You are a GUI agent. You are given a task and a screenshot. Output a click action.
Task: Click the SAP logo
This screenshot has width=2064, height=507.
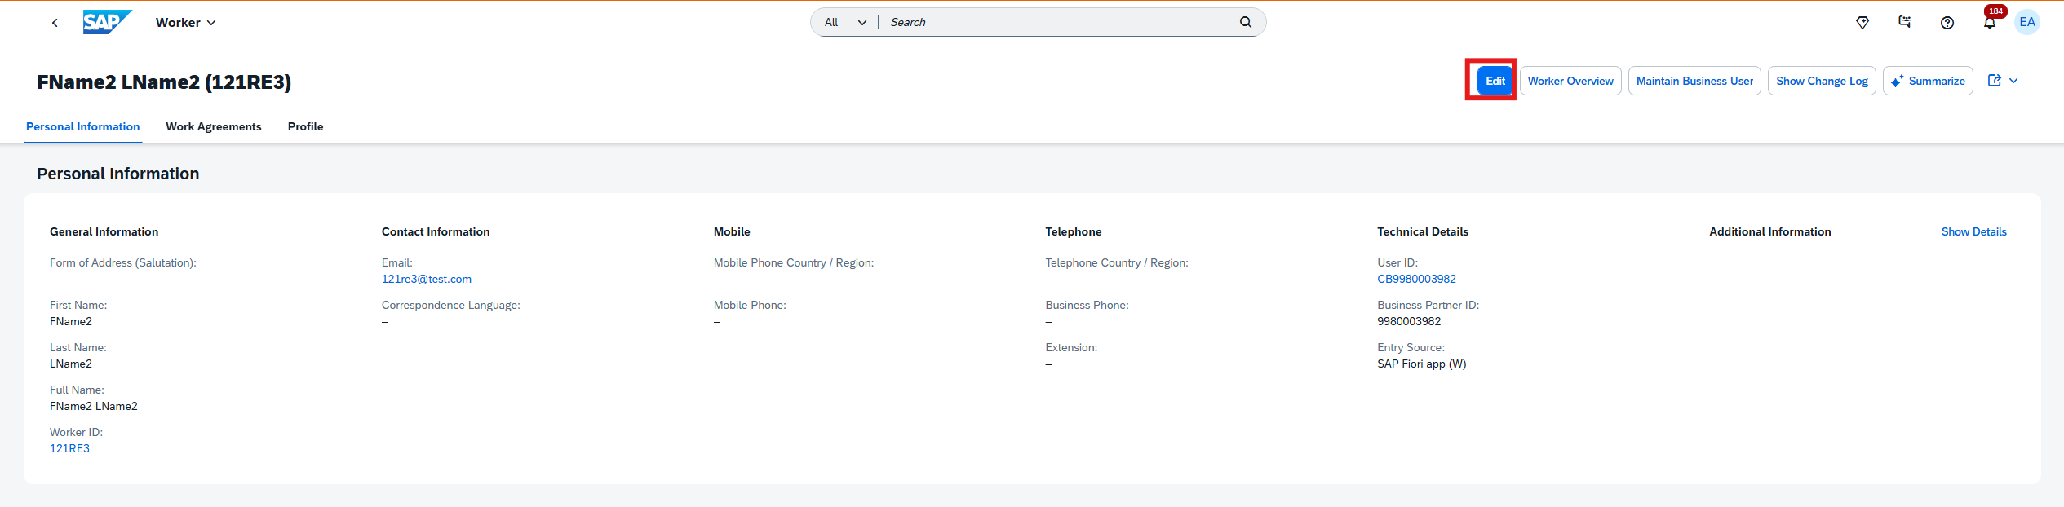pyautogui.click(x=107, y=22)
